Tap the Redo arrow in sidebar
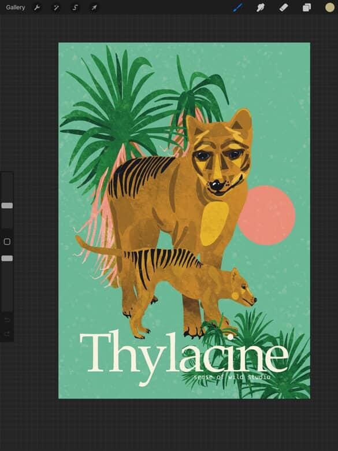This screenshot has height=451, width=338. coord(7,334)
